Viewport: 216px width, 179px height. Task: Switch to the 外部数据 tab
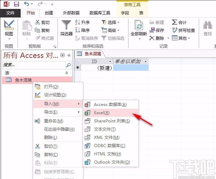pos(71,13)
